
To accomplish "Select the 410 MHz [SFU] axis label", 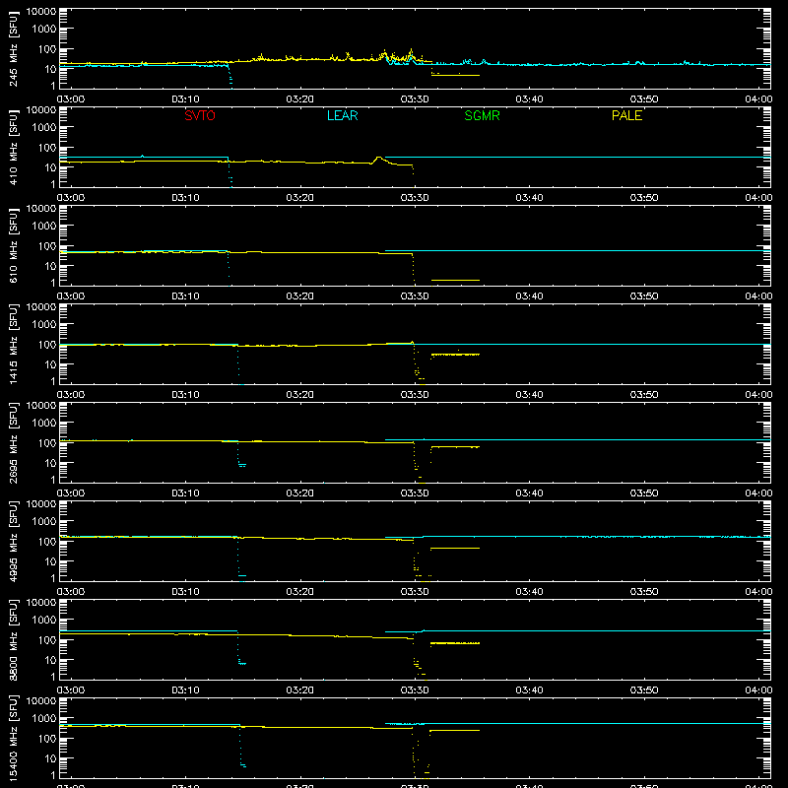I will pos(13,147).
